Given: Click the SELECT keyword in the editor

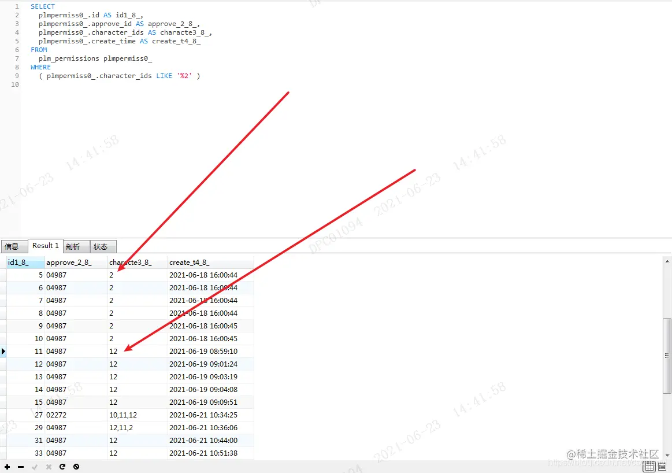Looking at the screenshot, I should [42, 6].
